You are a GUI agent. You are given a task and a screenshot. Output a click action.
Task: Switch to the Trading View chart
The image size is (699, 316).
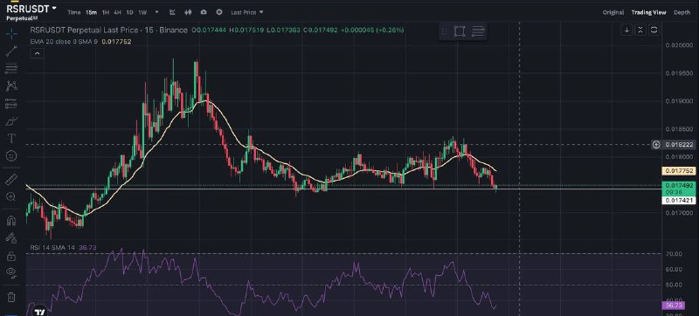pos(648,12)
